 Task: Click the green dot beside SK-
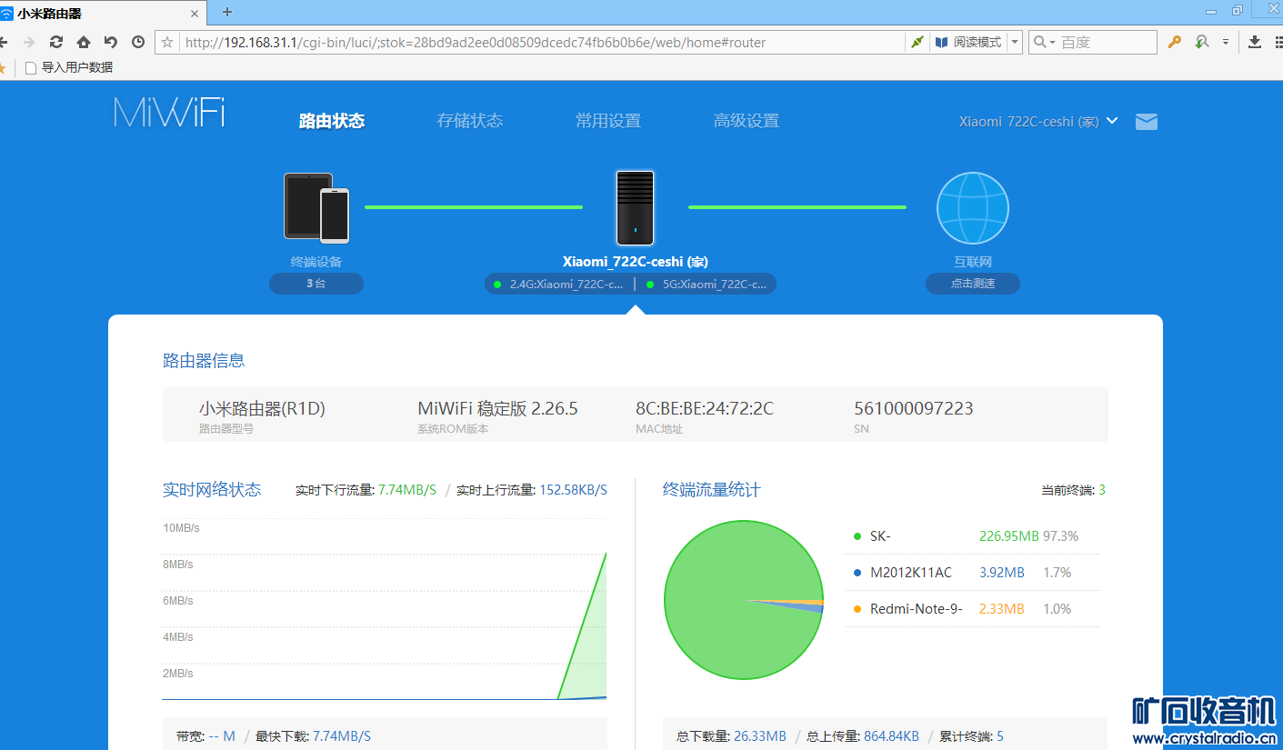pos(857,536)
